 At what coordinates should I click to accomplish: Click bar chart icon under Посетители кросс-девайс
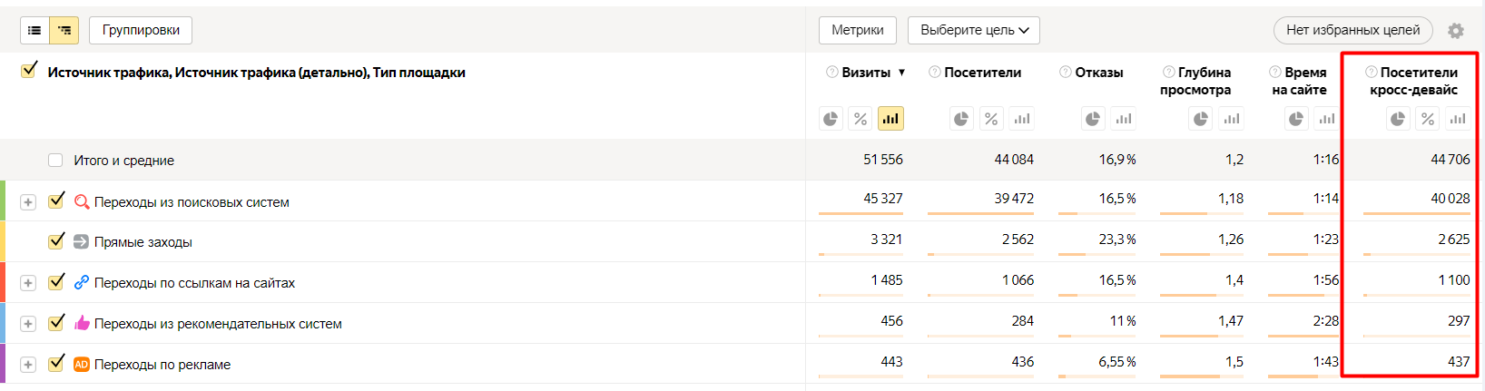tap(1458, 119)
